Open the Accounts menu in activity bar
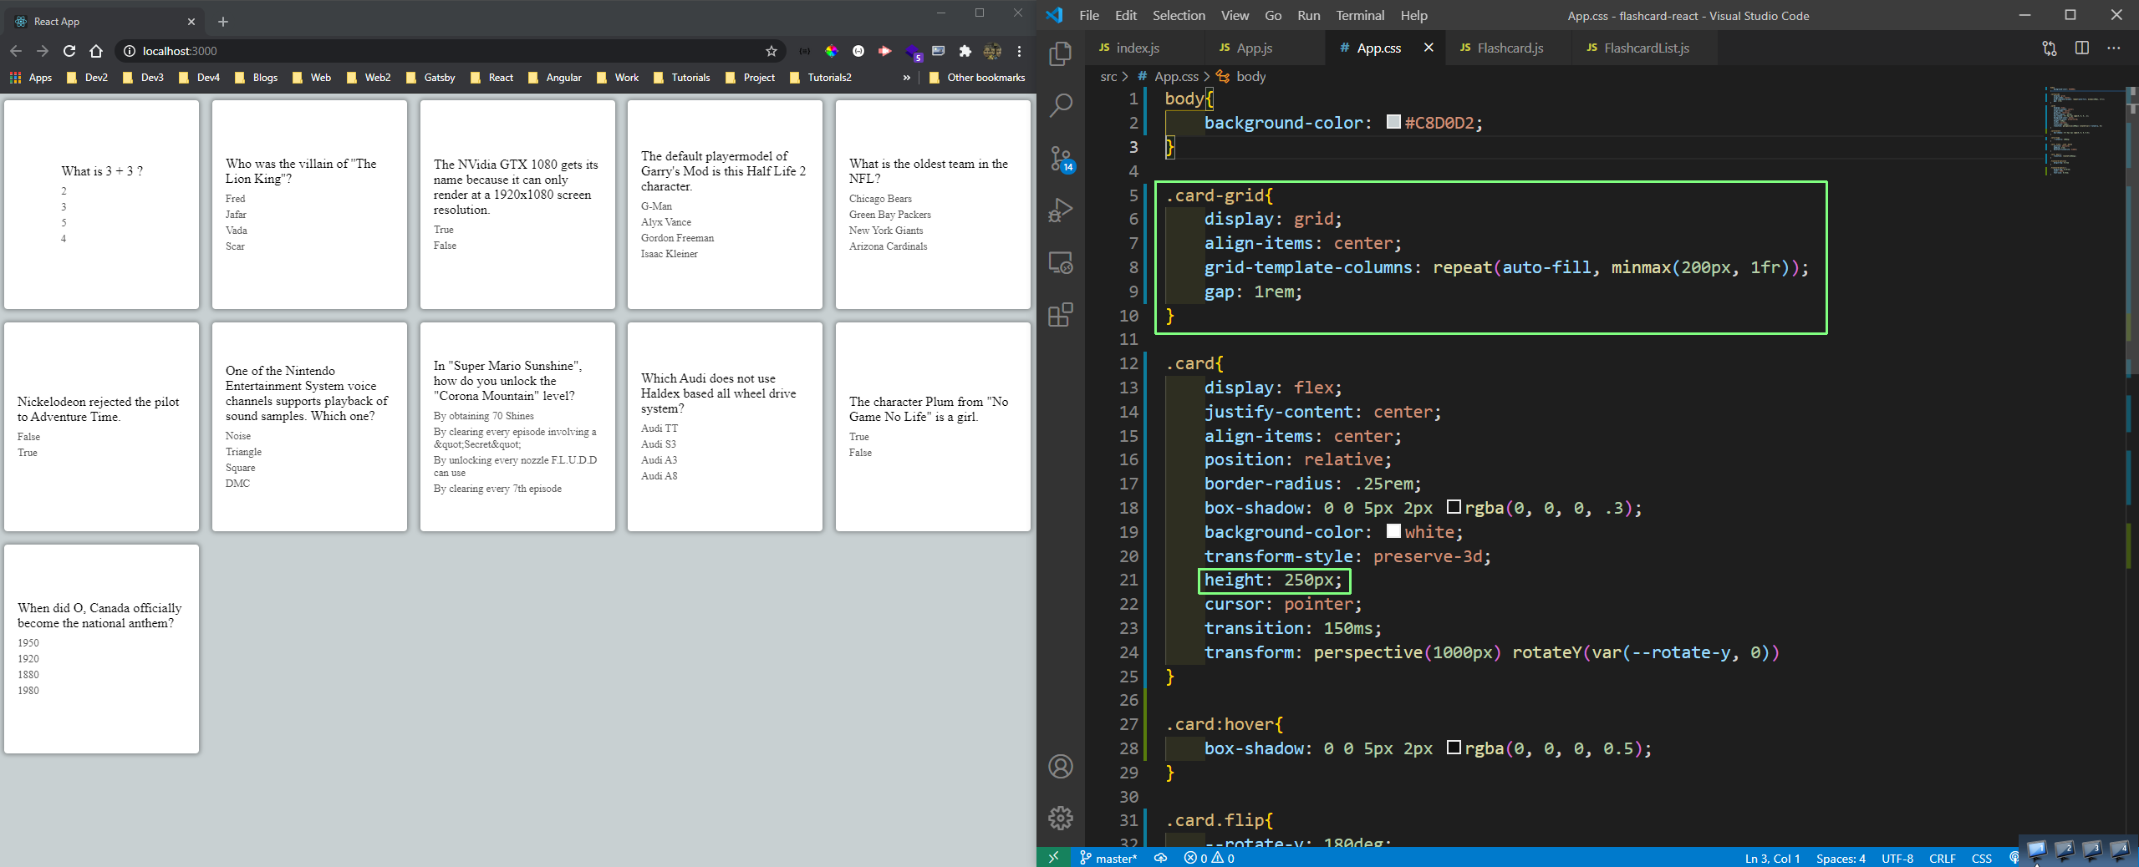 tap(1061, 766)
